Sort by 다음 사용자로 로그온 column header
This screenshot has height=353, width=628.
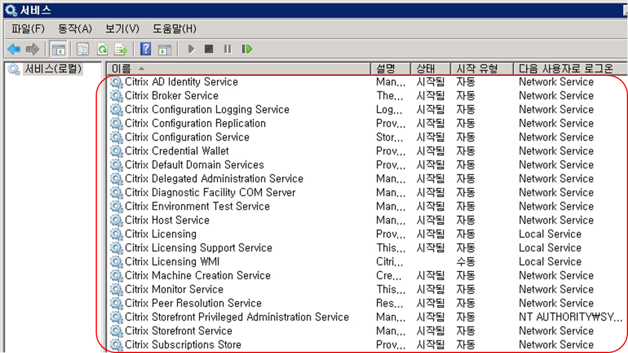[571, 69]
